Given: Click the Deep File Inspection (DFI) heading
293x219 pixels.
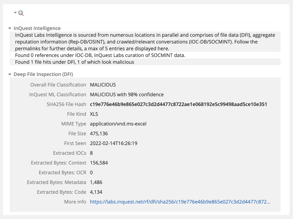Looking at the screenshot, I should (43, 74).
